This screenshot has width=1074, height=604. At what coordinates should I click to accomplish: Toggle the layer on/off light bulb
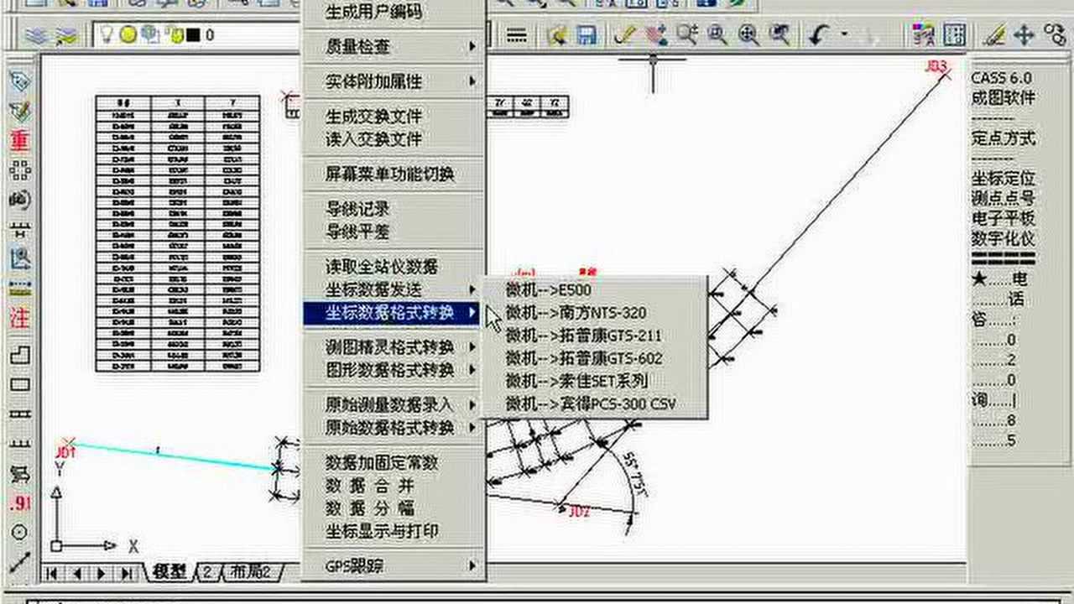pyautogui.click(x=107, y=34)
